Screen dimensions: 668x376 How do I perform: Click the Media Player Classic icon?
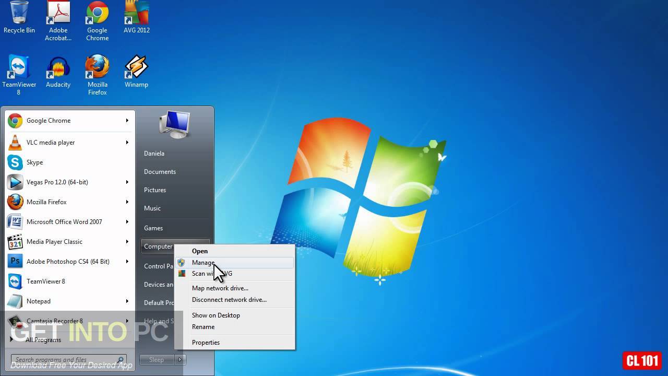15,242
